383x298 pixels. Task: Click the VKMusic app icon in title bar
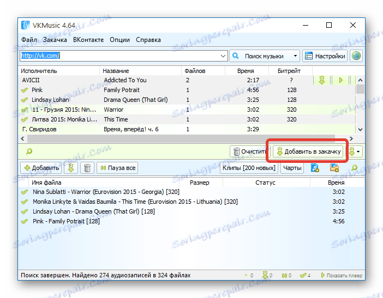tap(26, 25)
